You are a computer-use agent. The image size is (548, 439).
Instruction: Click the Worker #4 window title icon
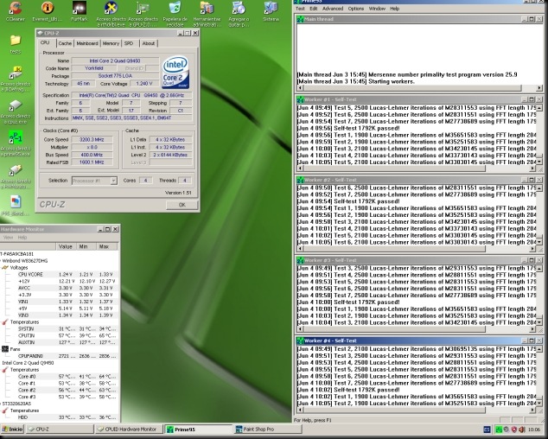(x=300, y=340)
